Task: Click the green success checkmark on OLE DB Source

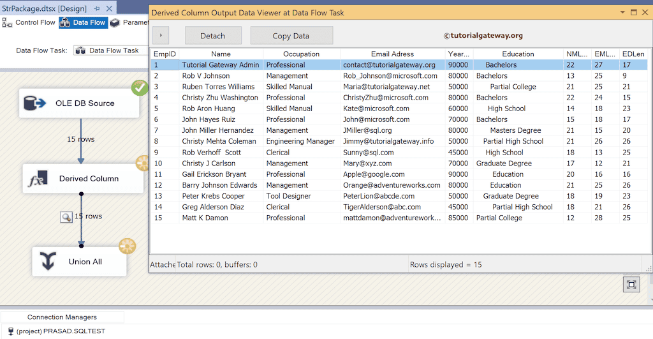Action: 140,87
